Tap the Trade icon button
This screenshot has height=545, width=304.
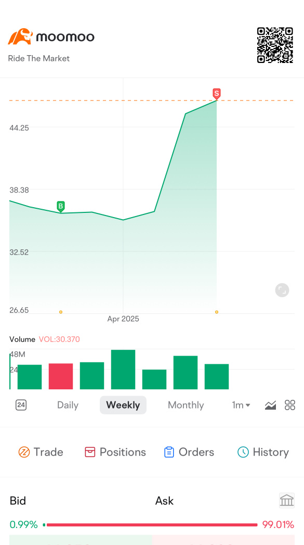(24, 452)
